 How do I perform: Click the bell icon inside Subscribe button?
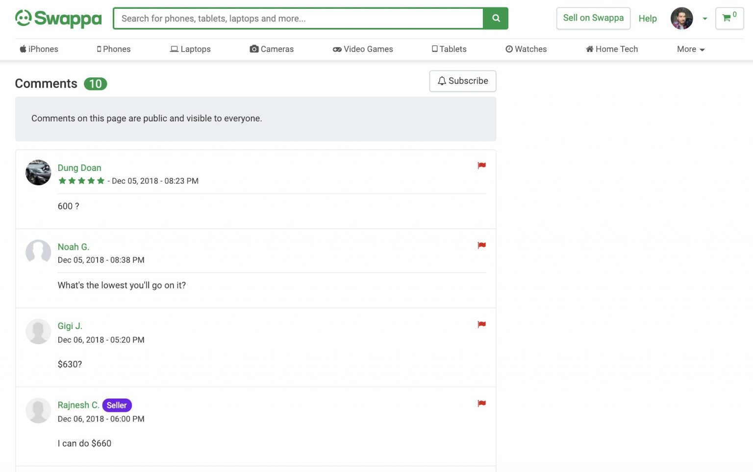coord(442,81)
